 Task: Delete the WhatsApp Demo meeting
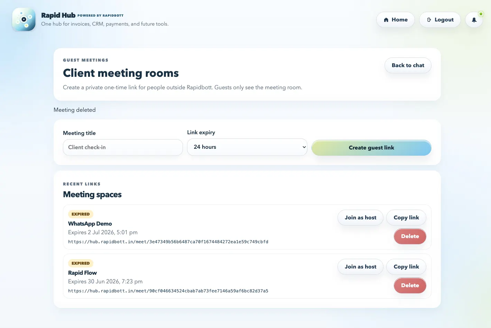click(x=410, y=236)
